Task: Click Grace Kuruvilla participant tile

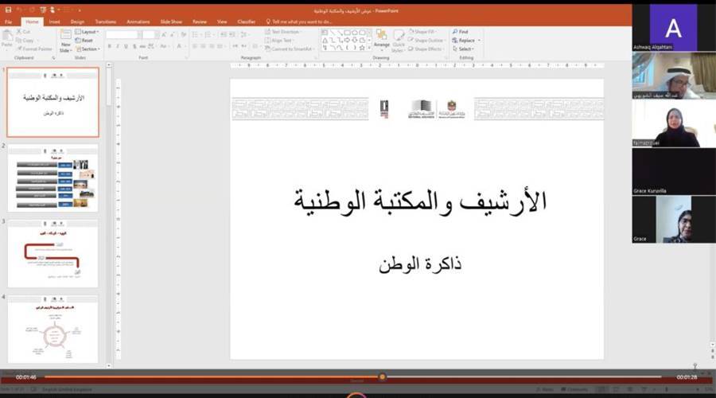Action: click(674, 172)
